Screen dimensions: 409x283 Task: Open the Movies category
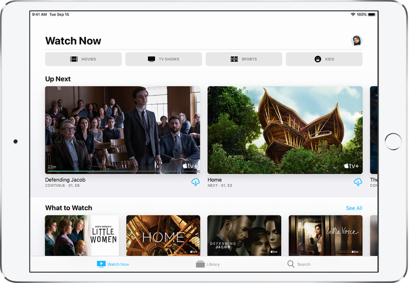(x=83, y=59)
